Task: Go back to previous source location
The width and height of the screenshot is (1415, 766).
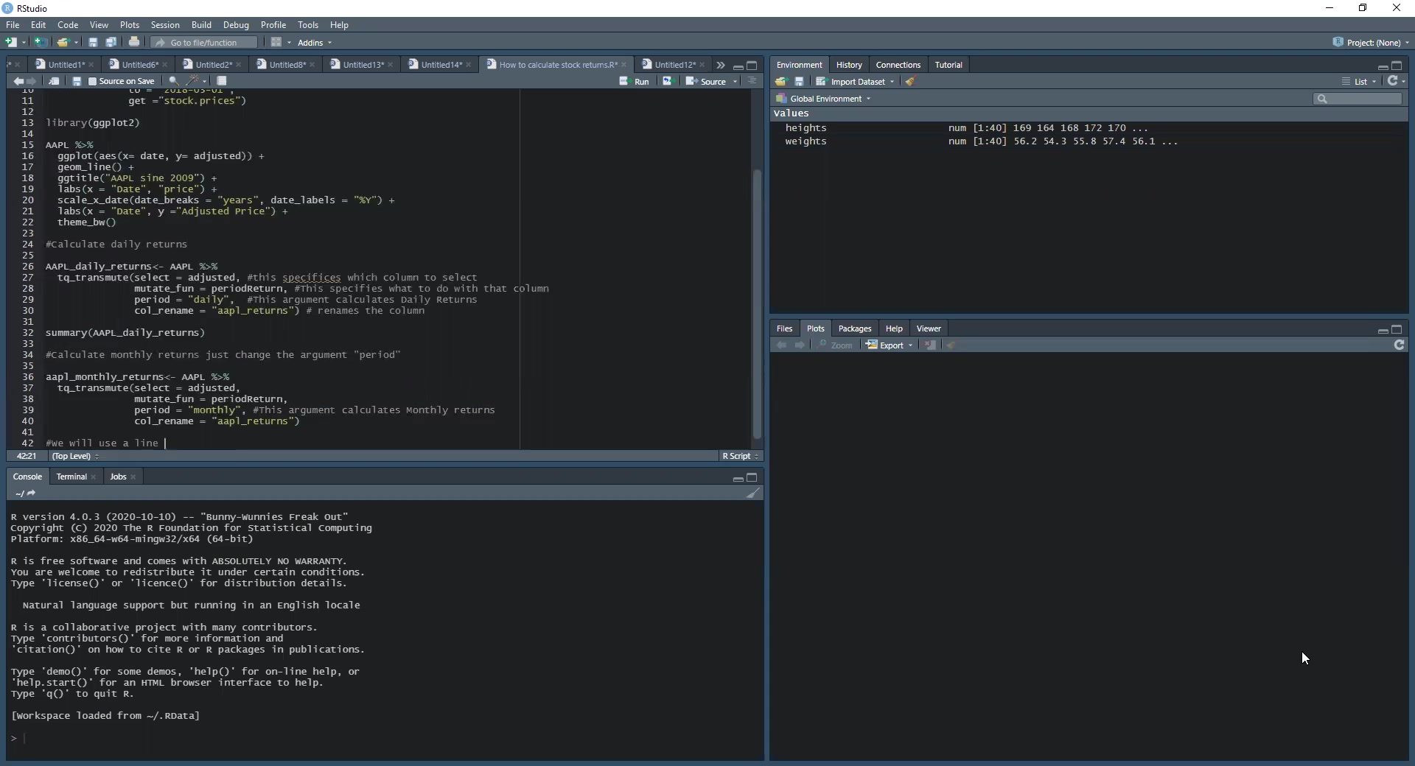Action: [x=18, y=82]
